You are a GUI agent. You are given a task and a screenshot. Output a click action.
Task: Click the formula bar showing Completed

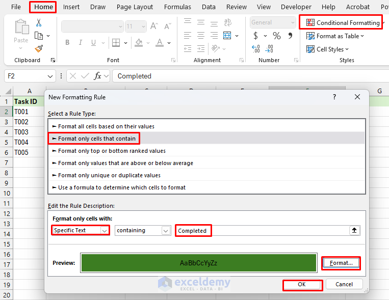(x=250, y=76)
